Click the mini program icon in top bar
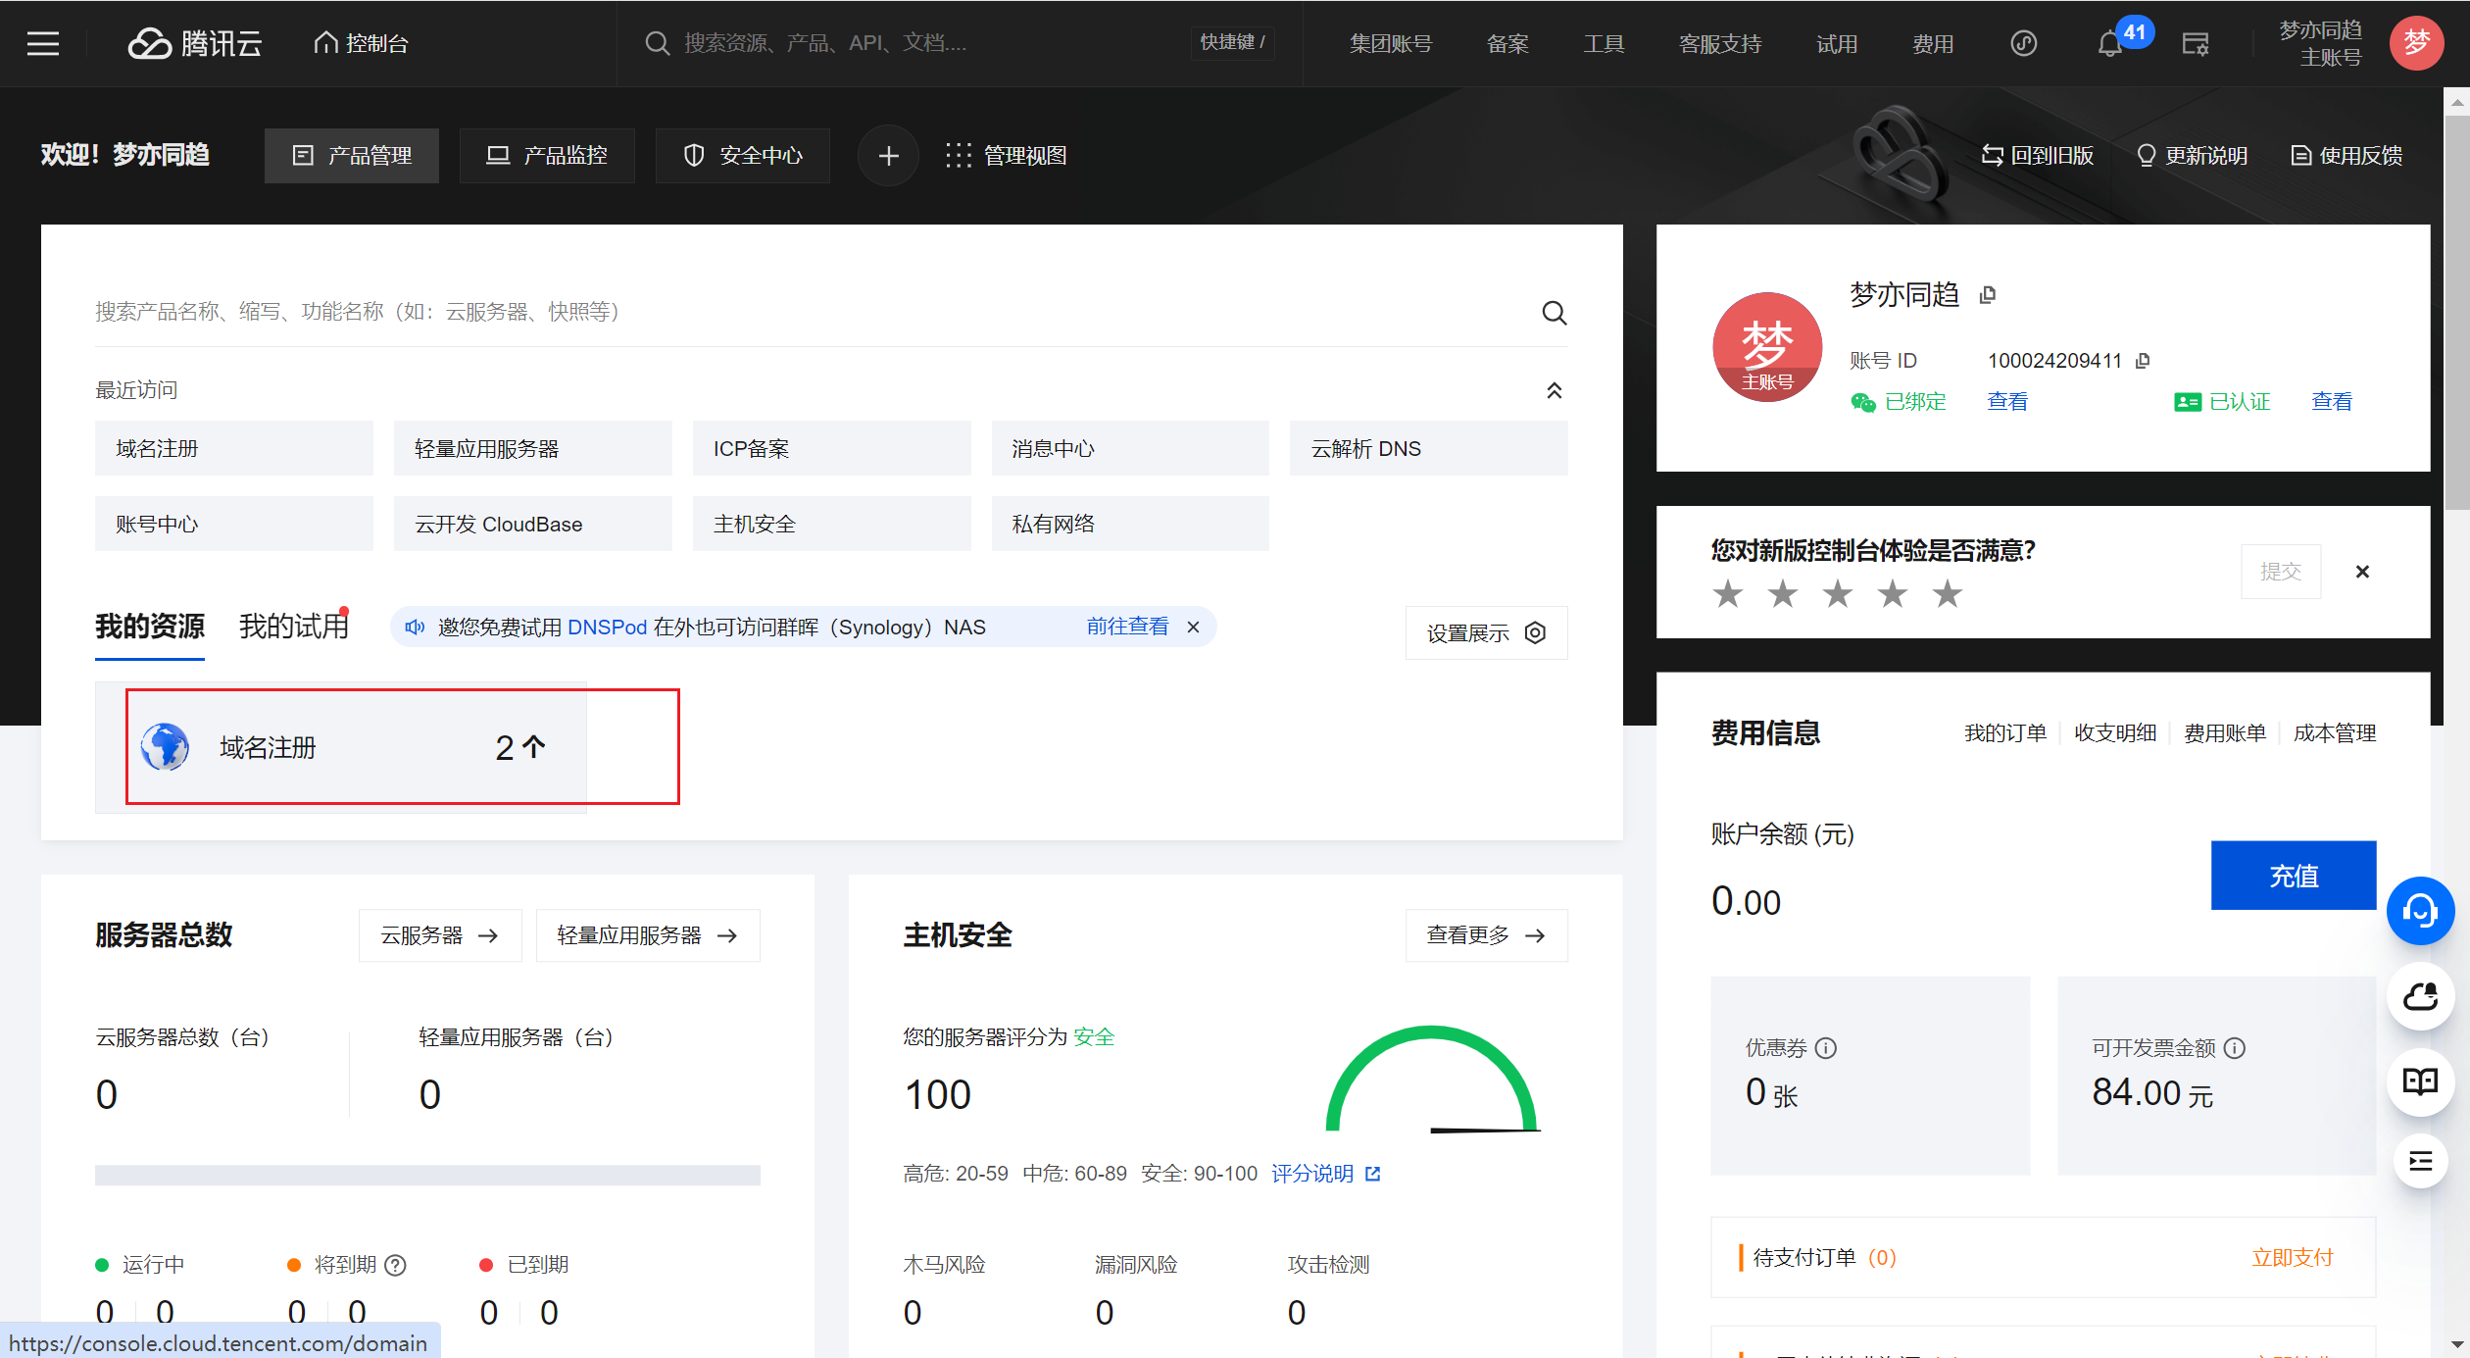 (2024, 43)
